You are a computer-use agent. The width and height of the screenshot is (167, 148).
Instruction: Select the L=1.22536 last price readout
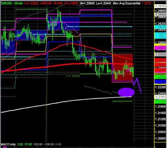(x=31, y=3)
